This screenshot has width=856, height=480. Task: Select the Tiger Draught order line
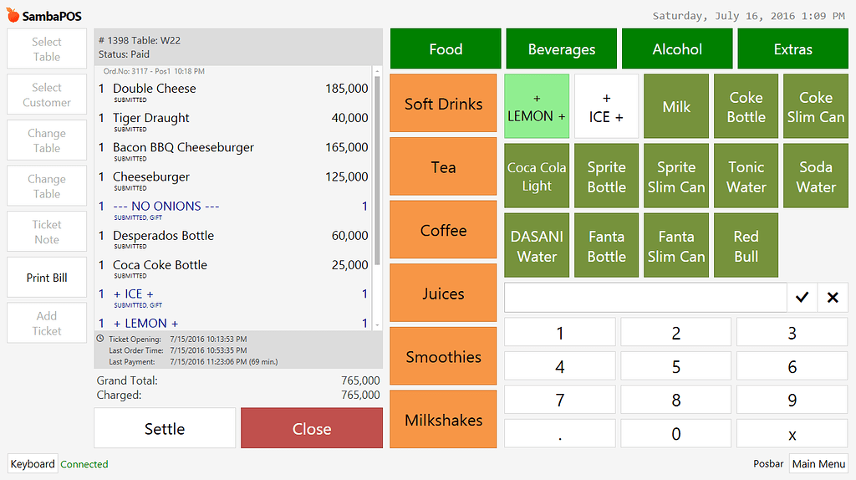point(235,121)
